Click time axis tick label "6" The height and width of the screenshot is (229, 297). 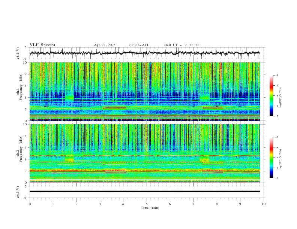(x=170, y=204)
